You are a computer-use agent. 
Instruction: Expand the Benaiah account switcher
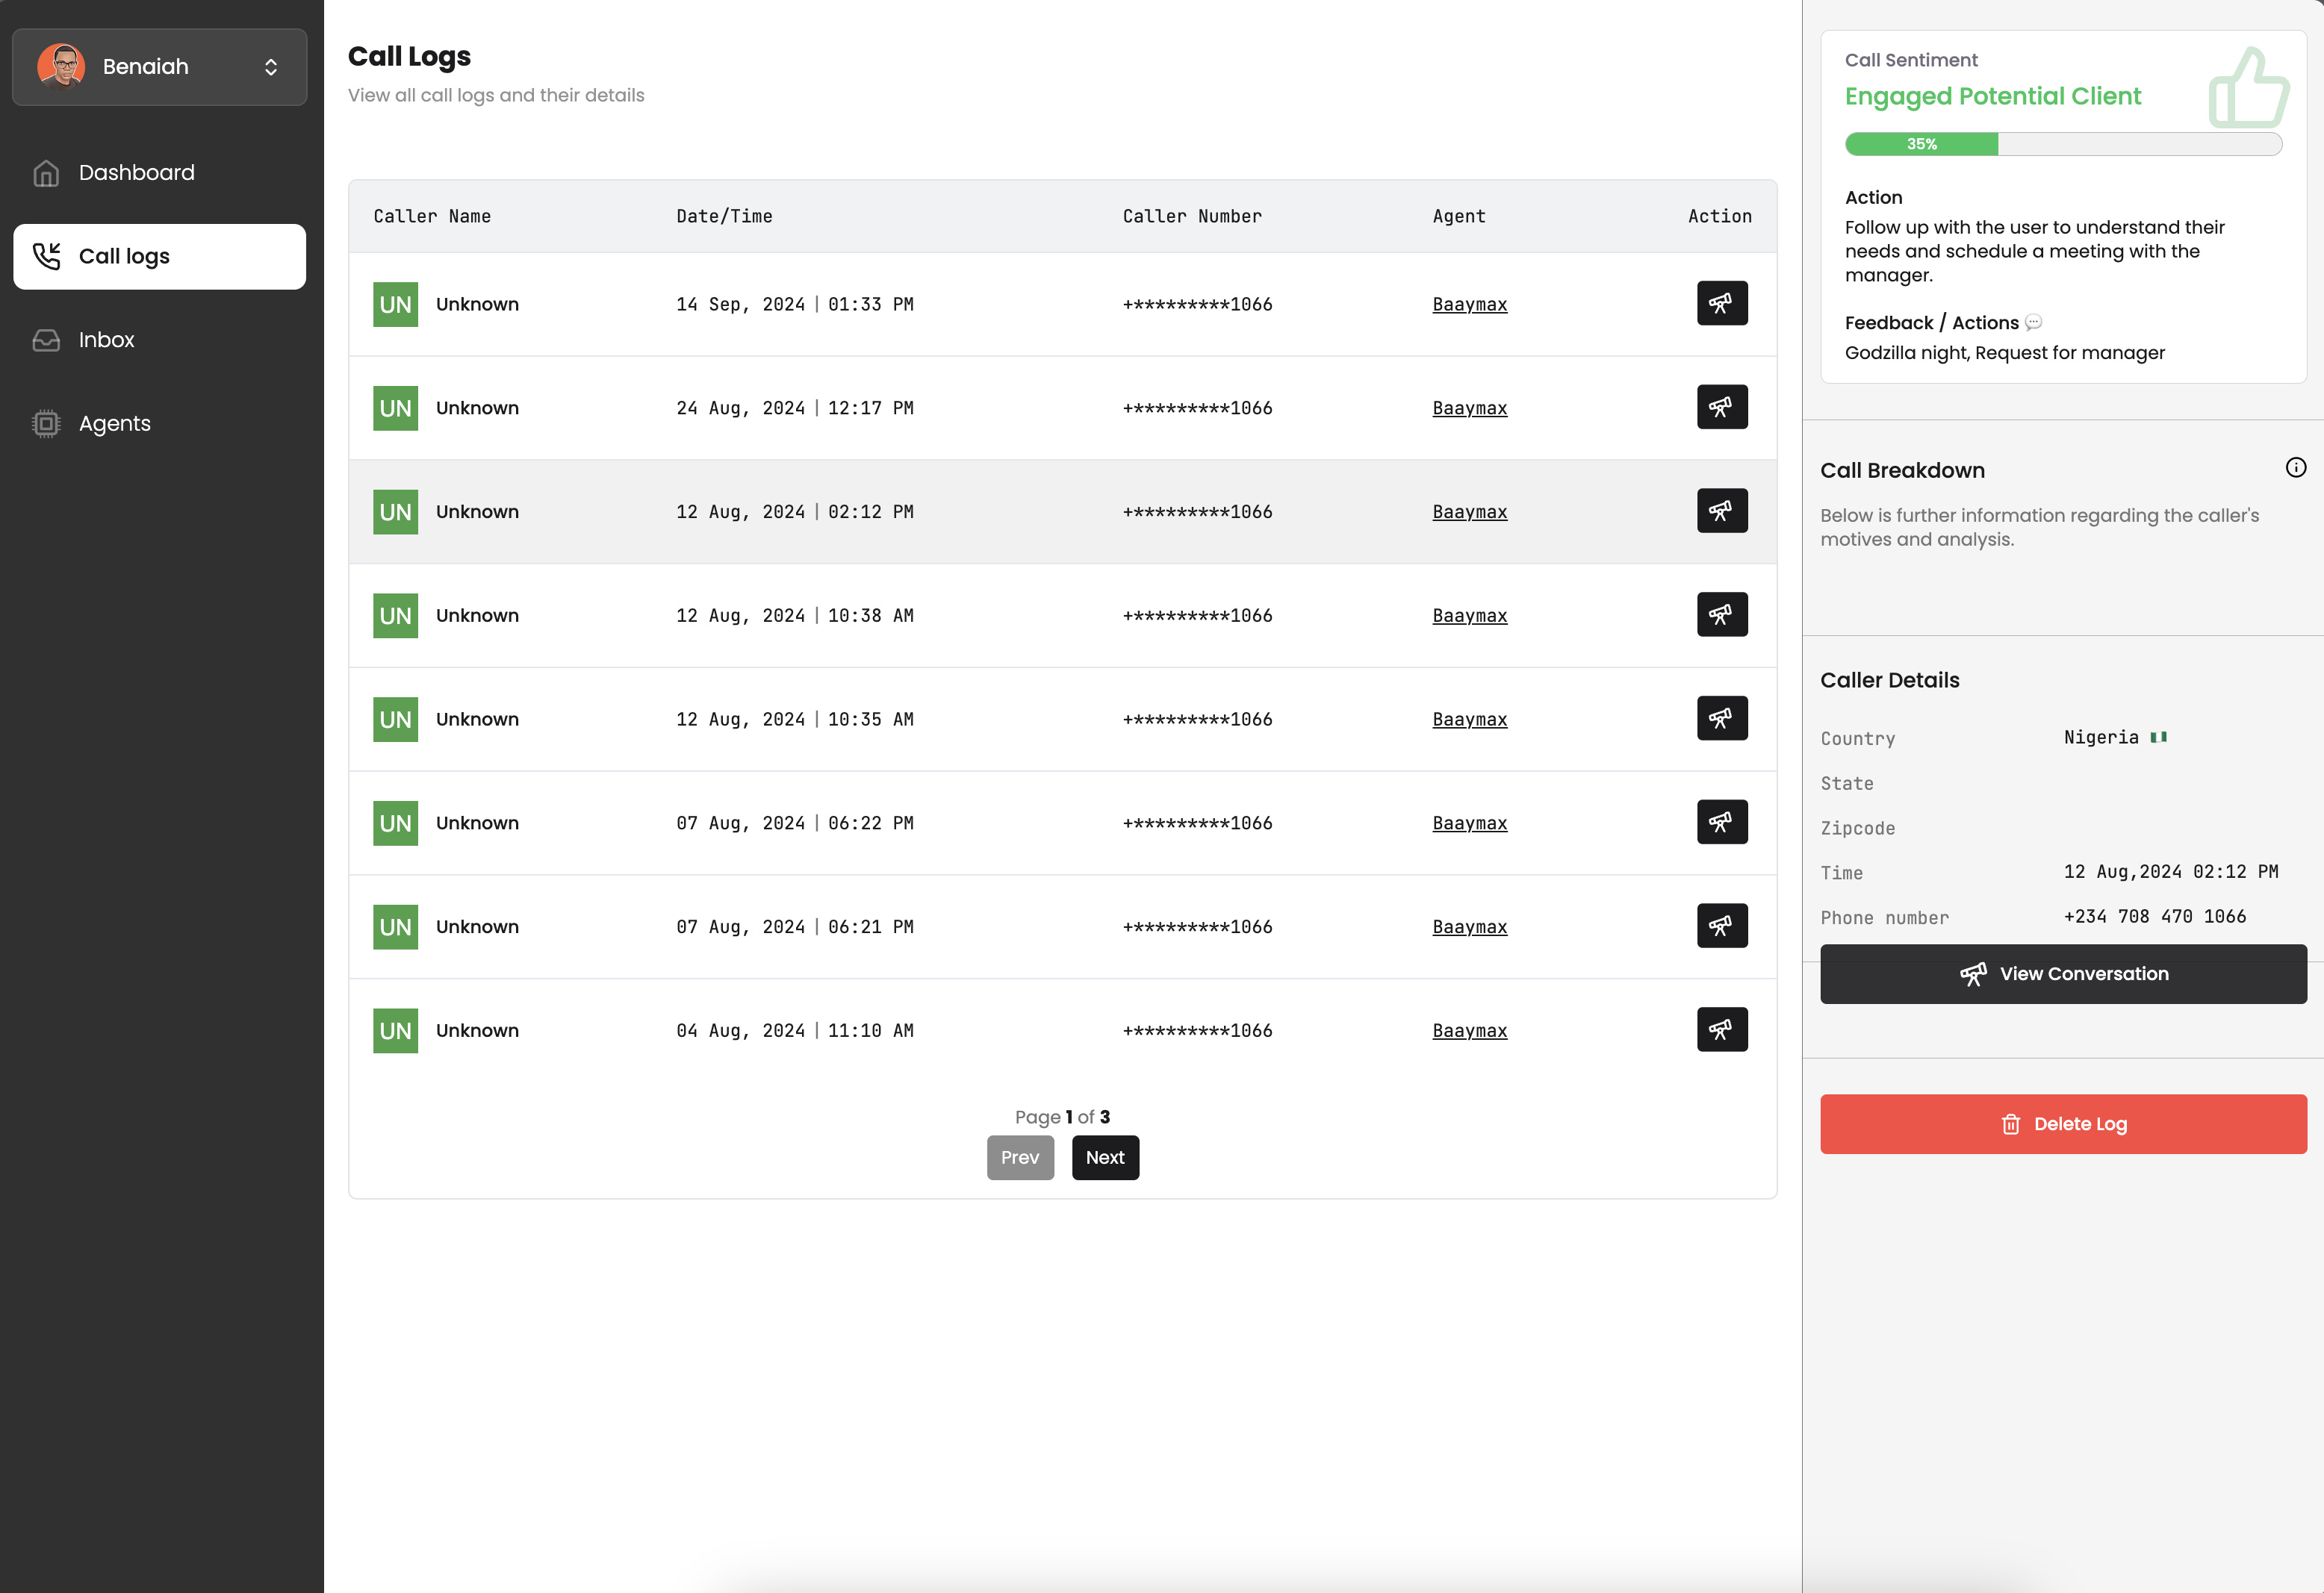tap(270, 67)
